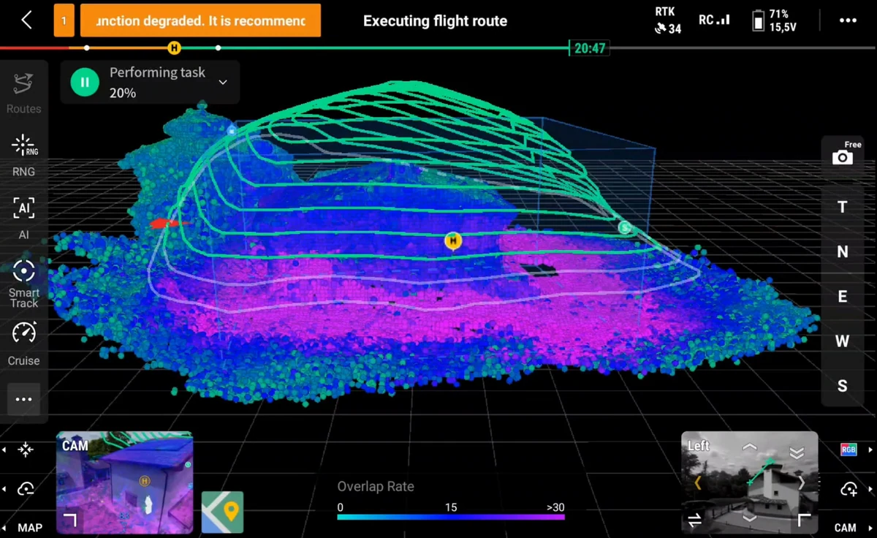Toggle the RGB display mode
The image size is (877, 538).
[848, 450]
